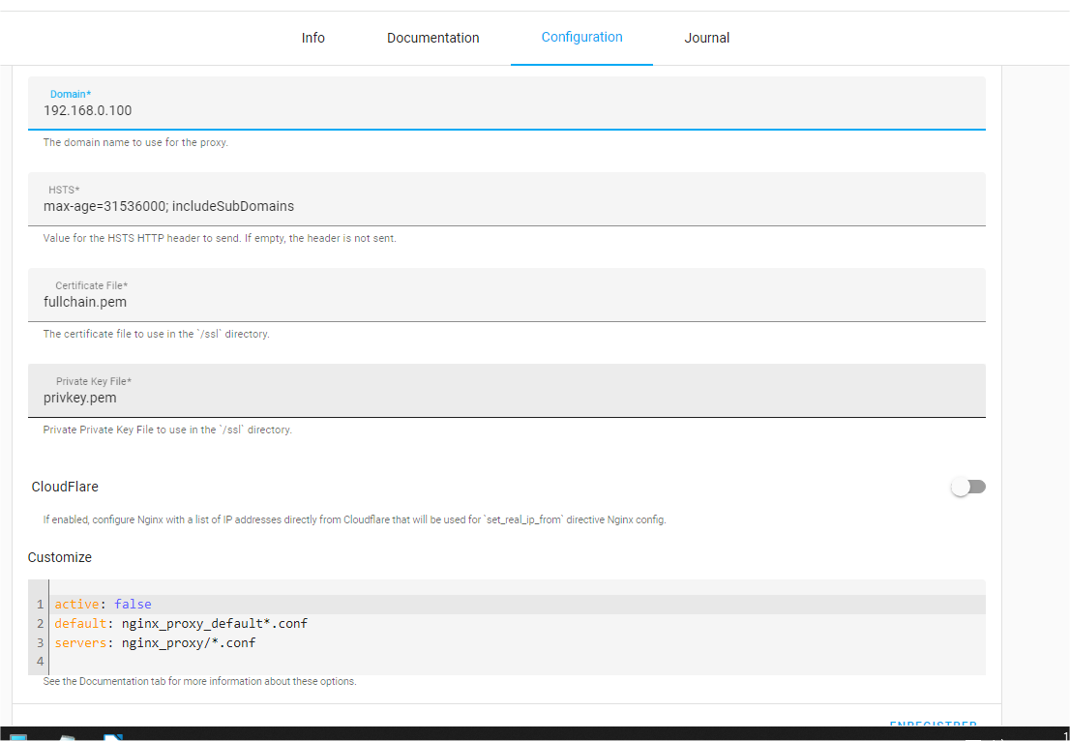Switch to the Info tab

(312, 38)
